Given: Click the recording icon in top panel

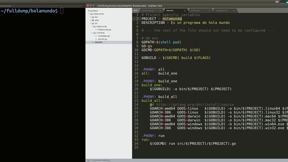Looking at the screenshot, I should click(x=277, y=2).
